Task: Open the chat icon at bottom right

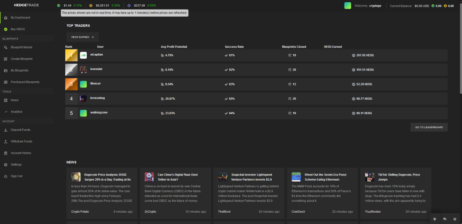Action: pos(444,219)
